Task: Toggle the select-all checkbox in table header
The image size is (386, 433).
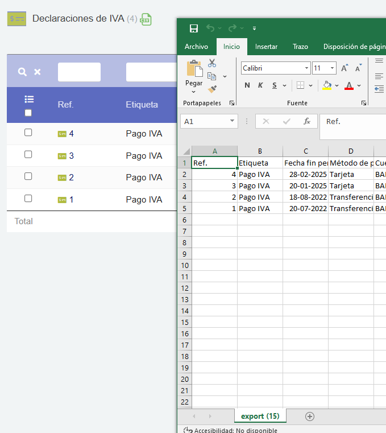Action: coord(28,113)
